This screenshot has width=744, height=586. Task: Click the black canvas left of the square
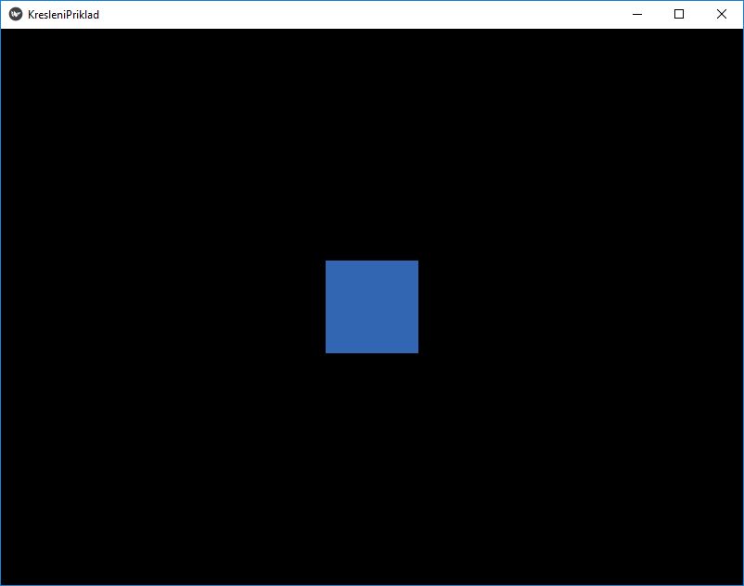167,307
